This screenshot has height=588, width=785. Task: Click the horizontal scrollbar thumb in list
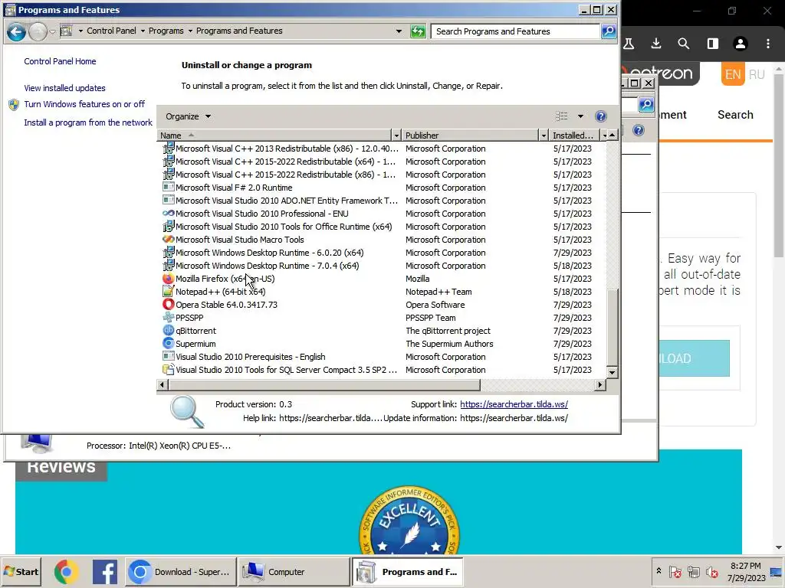(x=324, y=385)
